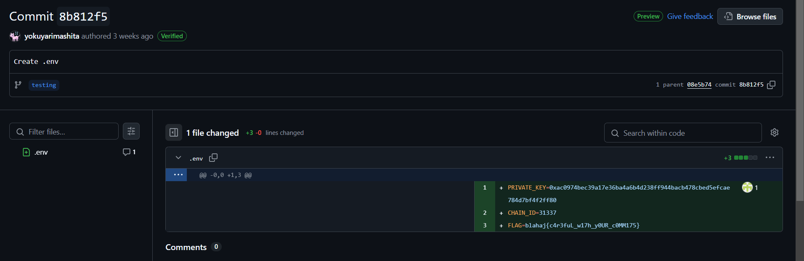
Task: Click yokuyarimashita's avatar image
Action: pos(15,36)
